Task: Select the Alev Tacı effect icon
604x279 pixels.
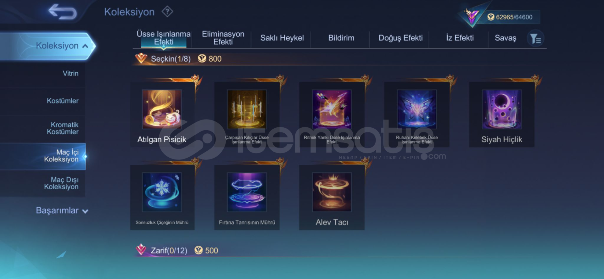Action: click(x=332, y=192)
